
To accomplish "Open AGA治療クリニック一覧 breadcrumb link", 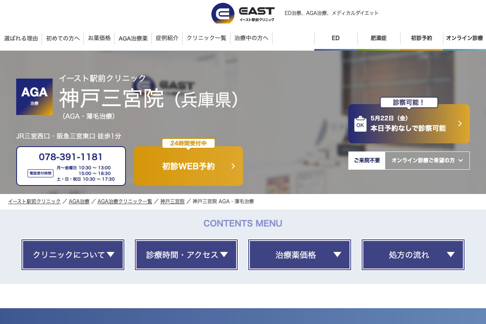I will coord(125,201).
